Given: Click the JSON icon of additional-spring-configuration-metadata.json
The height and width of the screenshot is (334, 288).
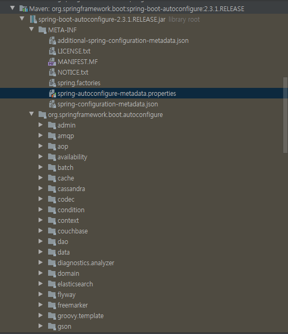Looking at the screenshot, I should click(52, 40).
